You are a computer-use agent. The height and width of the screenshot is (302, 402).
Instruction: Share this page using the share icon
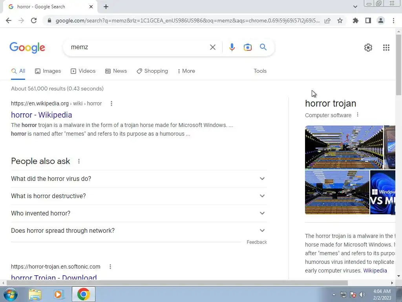tap(327, 20)
